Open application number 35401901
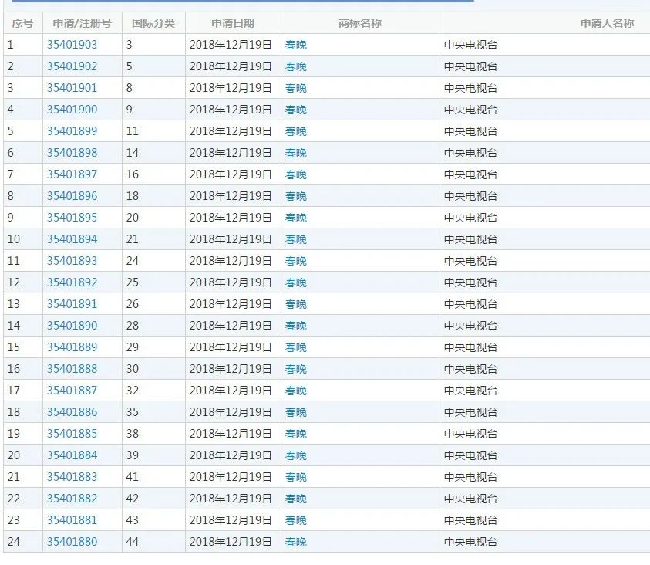Image resolution: width=650 pixels, height=565 pixels. coord(72,87)
